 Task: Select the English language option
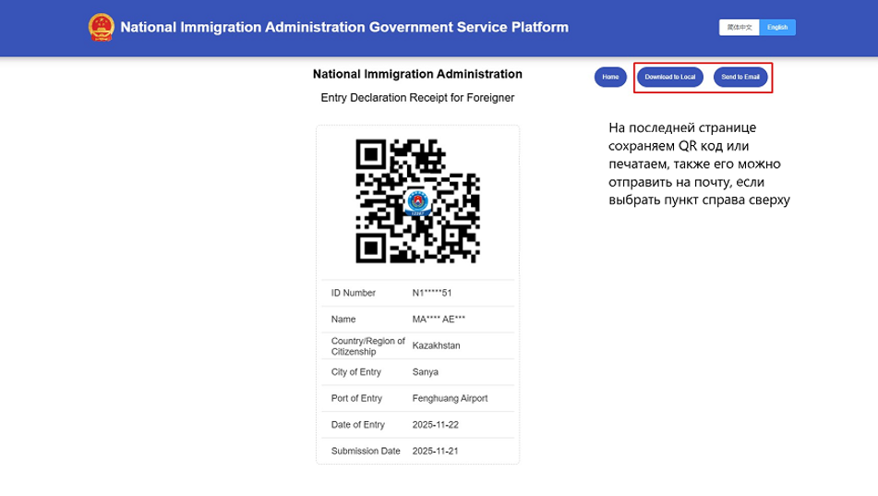(x=777, y=28)
